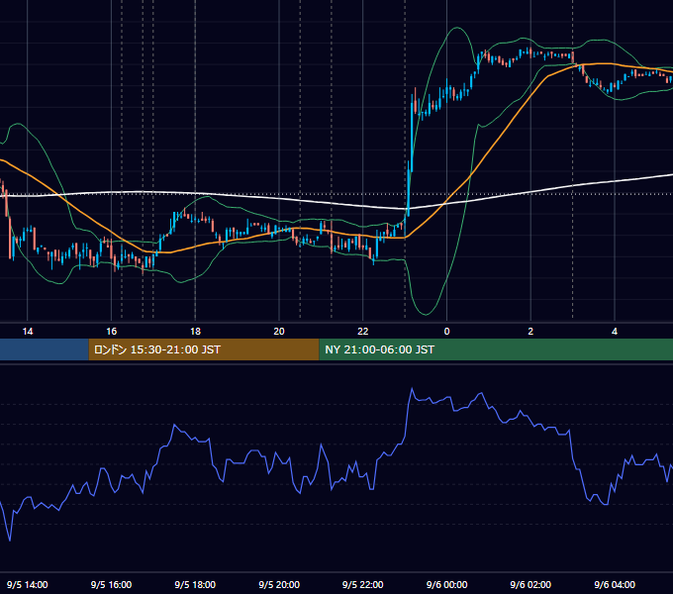The image size is (673, 594).
Task: Click the 22 hour label on price chart axis
Action: pos(363,332)
